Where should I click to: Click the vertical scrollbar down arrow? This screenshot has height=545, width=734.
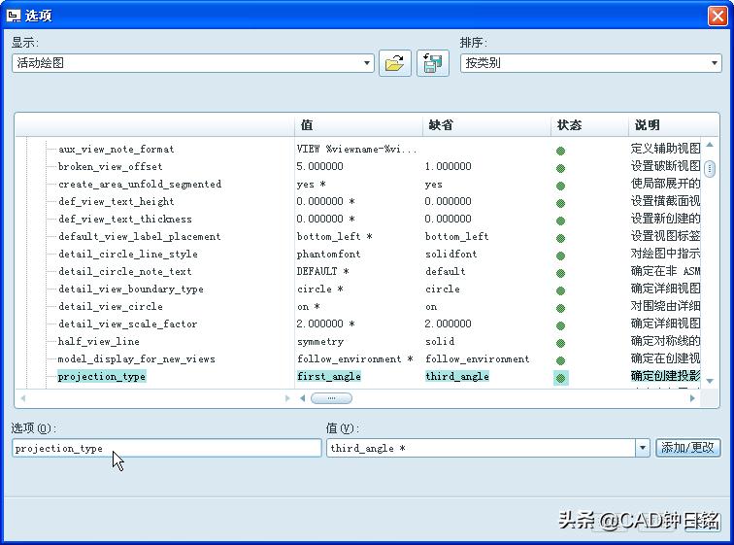(x=710, y=381)
